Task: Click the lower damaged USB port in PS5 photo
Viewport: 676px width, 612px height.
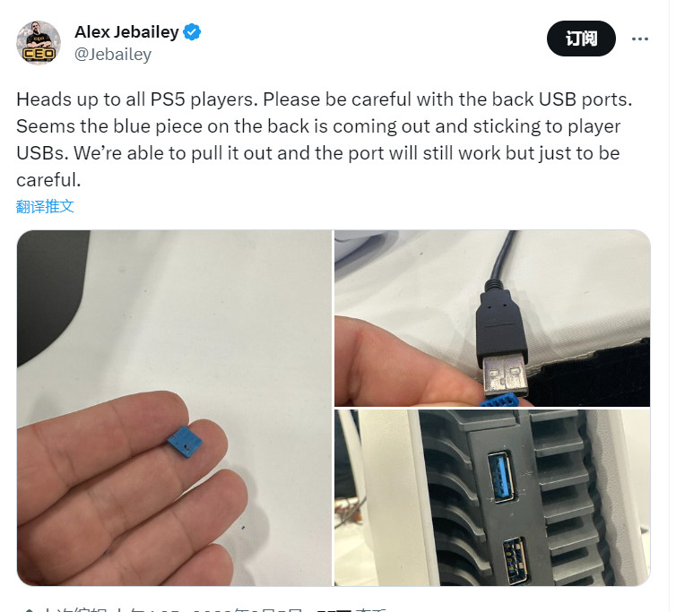Action: pyautogui.click(x=516, y=560)
